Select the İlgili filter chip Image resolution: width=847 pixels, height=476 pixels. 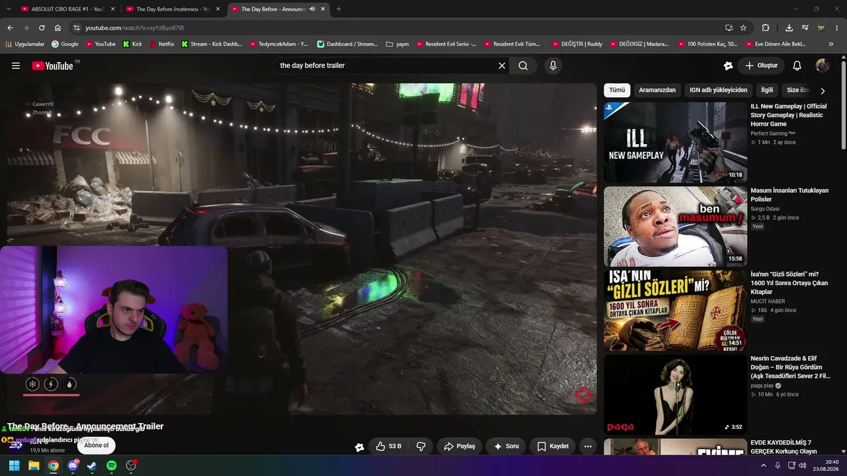pyautogui.click(x=767, y=91)
